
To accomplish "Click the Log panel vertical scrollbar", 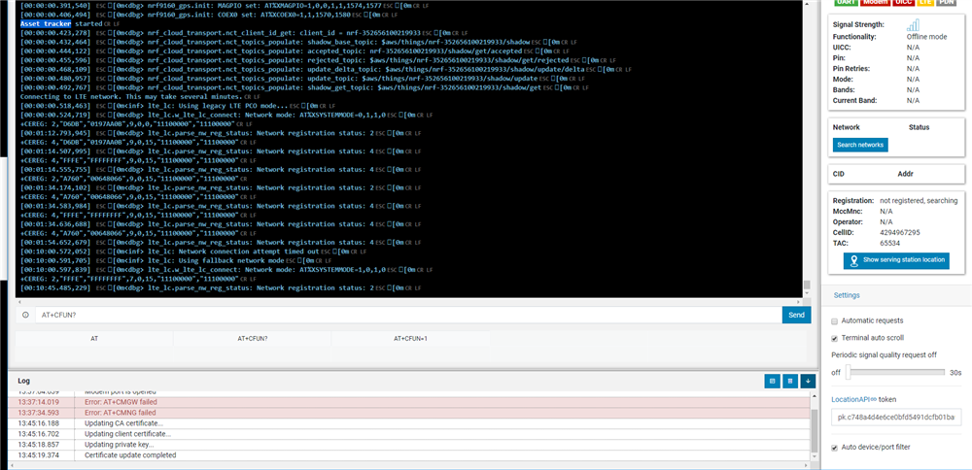I will coord(814,427).
